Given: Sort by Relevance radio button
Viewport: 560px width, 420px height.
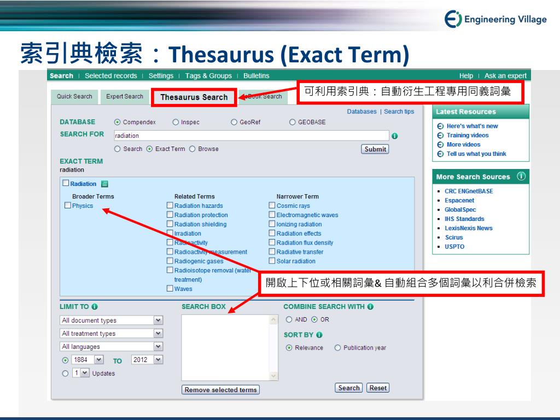Looking at the screenshot, I should click(289, 348).
